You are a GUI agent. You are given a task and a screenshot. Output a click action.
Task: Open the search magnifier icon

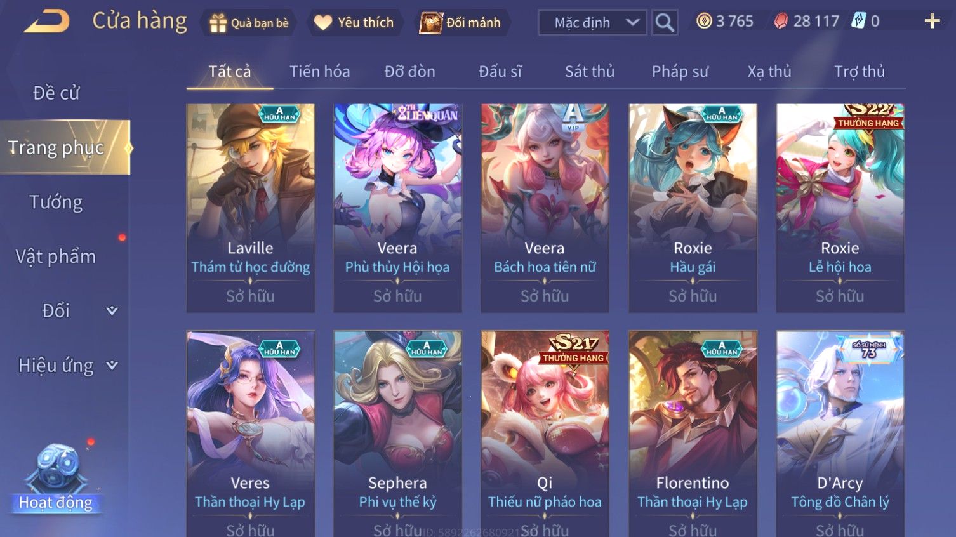point(665,23)
